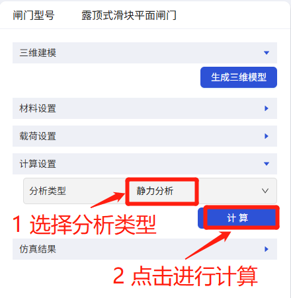This screenshot has width=291, height=298.
Task: Click the blue 计算 button
Action: click(237, 218)
